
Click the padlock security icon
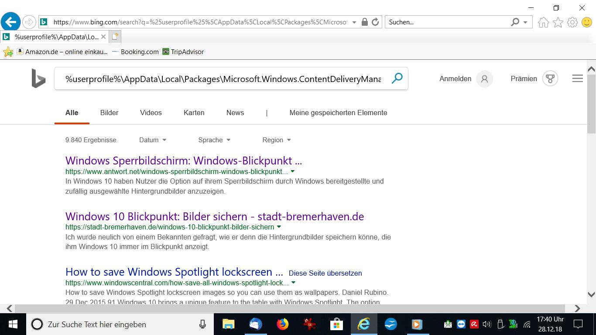pos(365,22)
